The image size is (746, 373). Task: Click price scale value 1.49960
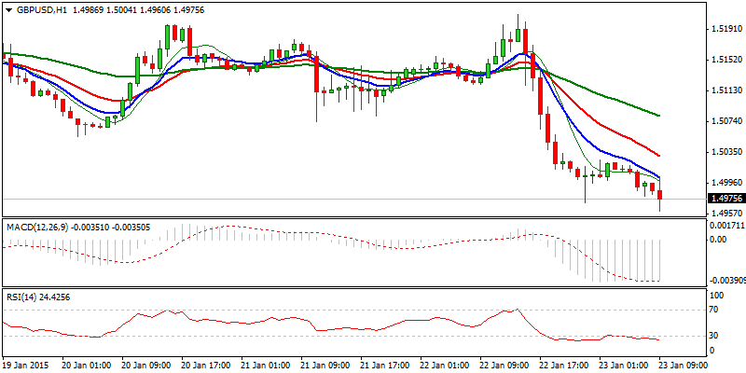(x=726, y=183)
